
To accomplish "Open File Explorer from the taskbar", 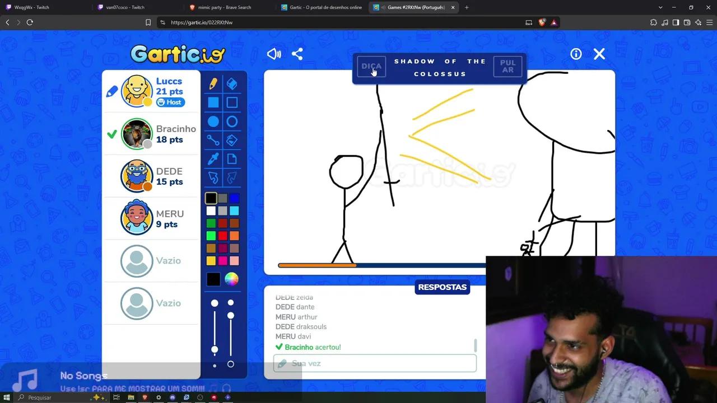I will (131, 397).
